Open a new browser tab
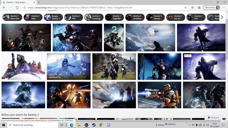The image size is (228, 128). [x=39, y=2]
